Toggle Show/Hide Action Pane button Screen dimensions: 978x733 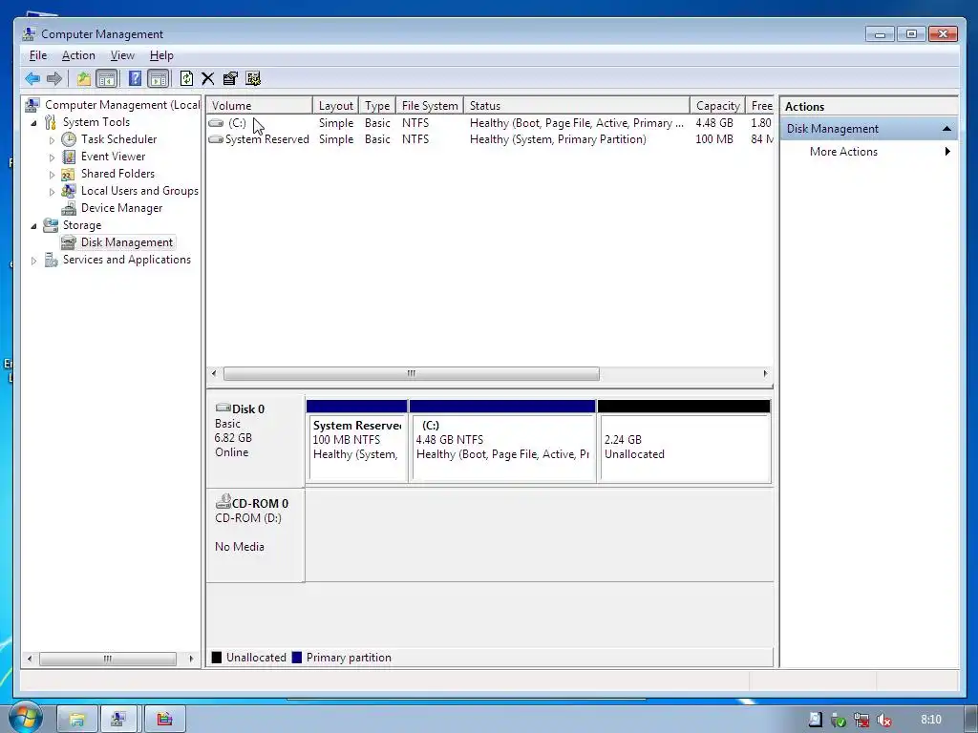tap(159, 78)
